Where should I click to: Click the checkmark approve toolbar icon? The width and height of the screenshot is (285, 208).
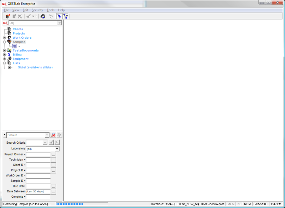pos(28,16)
